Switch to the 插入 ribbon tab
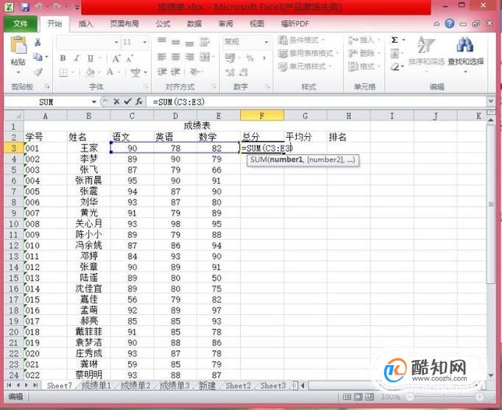The image size is (502, 410). [x=85, y=24]
